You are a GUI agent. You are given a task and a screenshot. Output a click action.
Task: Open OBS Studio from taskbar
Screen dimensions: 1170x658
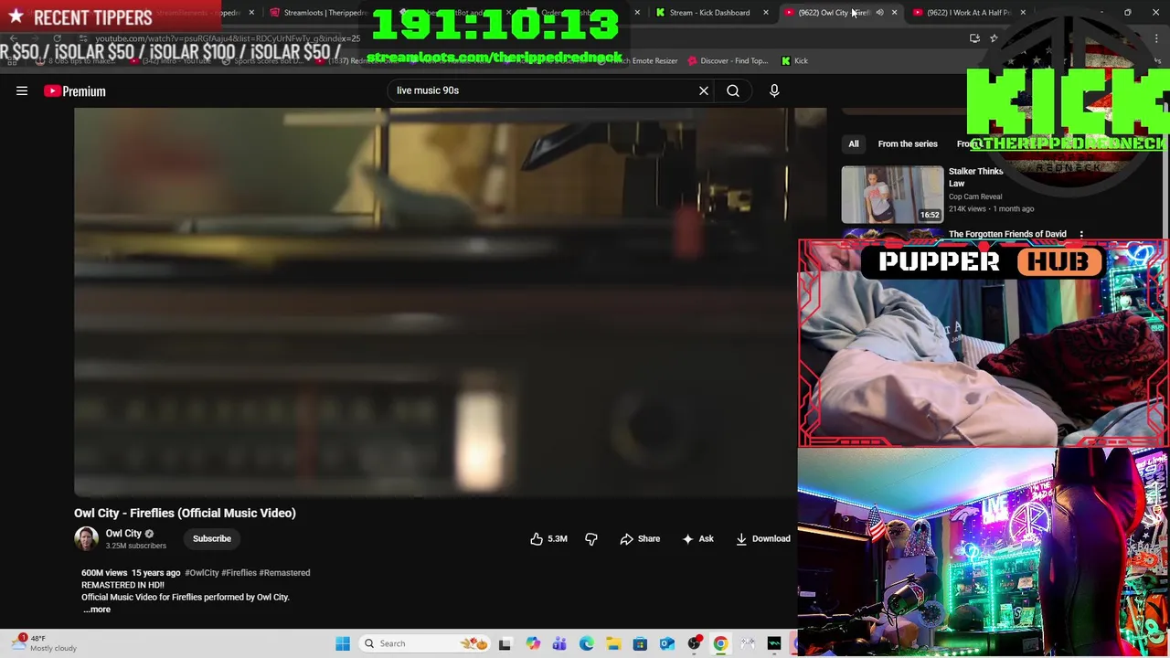coord(694,643)
